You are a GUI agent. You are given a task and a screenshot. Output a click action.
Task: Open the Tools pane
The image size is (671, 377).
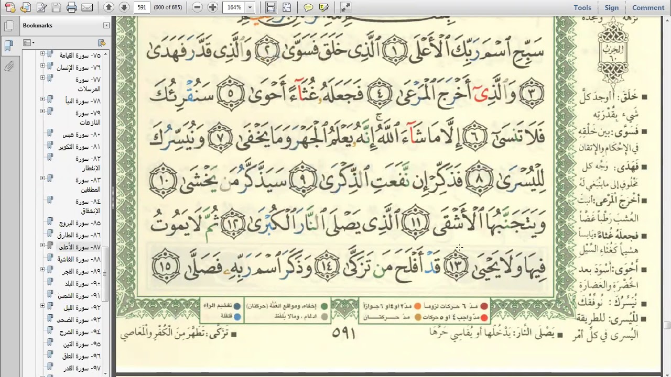coord(582,7)
